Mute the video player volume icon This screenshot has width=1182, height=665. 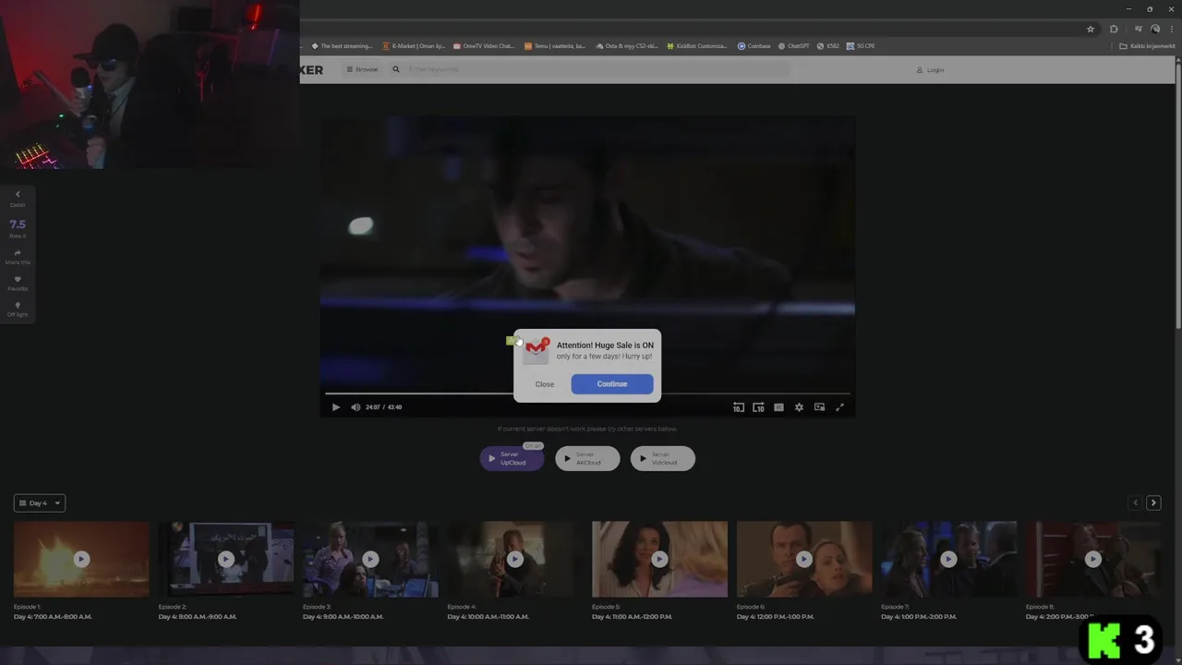pos(356,407)
